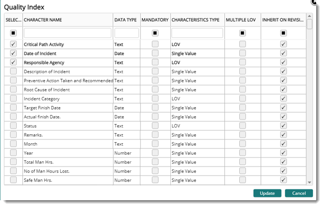Toggle the select-all checkbox in Select column filter
Viewport: 323px width, 207px height.
point(14,33)
